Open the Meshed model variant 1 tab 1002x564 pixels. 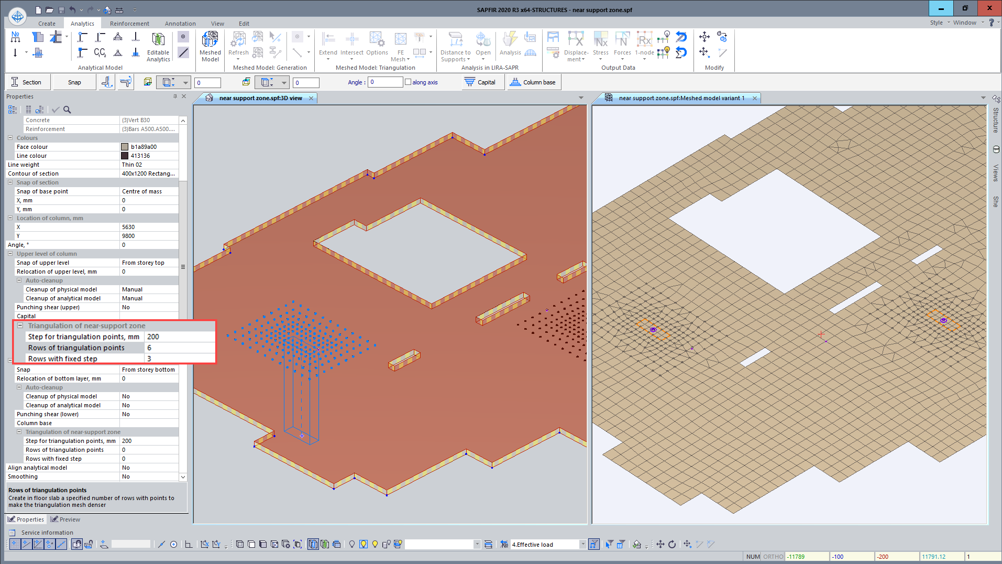[x=681, y=98]
